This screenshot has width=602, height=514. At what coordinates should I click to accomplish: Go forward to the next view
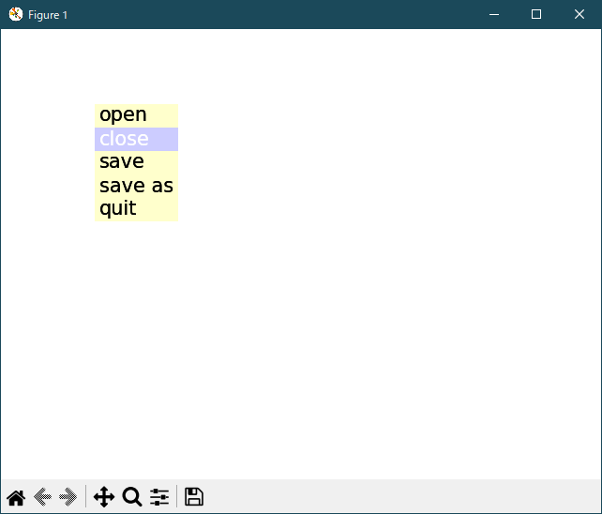(68, 497)
